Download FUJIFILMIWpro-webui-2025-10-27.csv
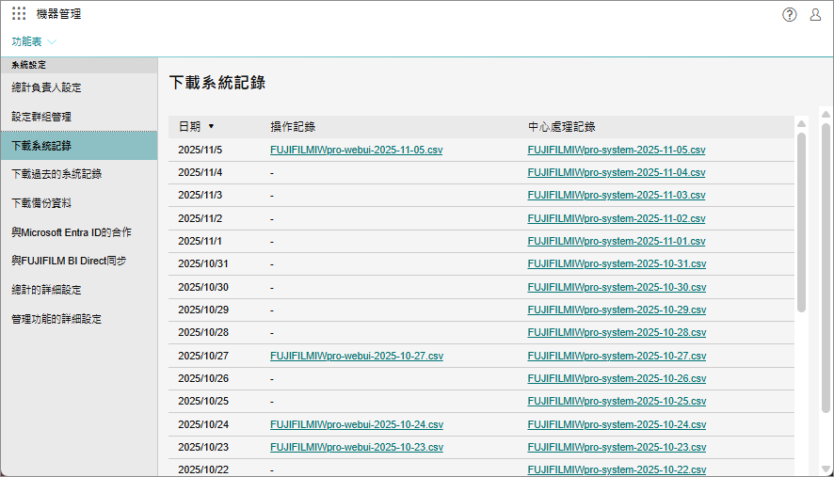This screenshot has height=477, width=834. coord(356,356)
